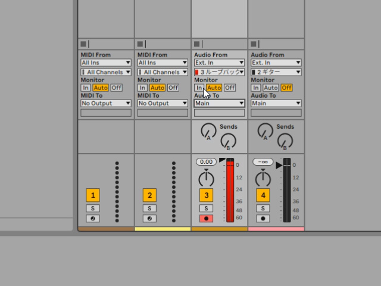The image size is (381, 286).
Task: Deactivate track 1 with its activator button
Action: (92, 195)
